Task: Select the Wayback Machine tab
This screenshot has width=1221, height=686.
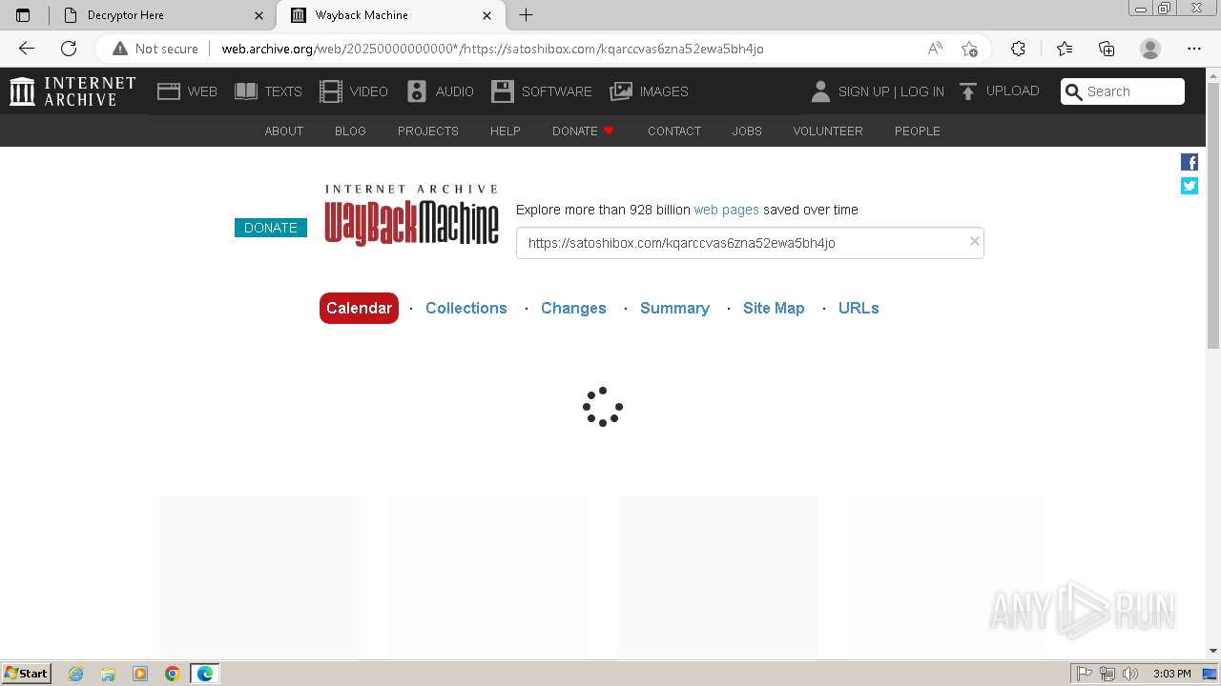Action: click(x=391, y=15)
